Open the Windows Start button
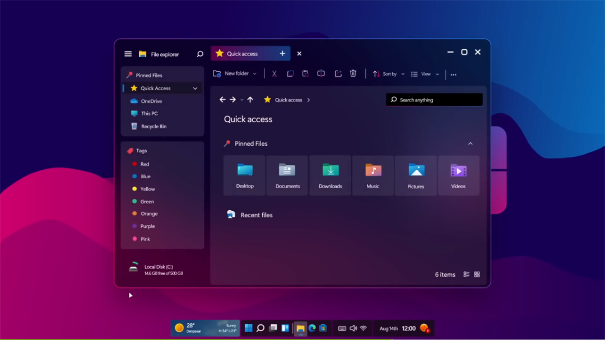The image size is (605, 340). 249,328
